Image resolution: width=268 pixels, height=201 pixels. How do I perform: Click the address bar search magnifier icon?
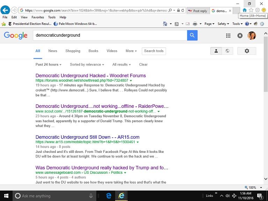tap(170, 10)
